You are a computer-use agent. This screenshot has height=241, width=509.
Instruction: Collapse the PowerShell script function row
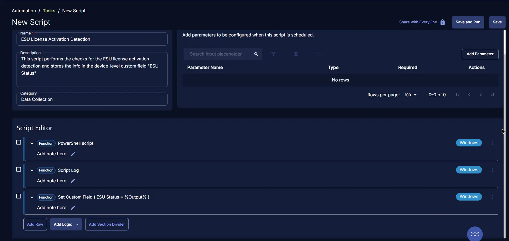coord(32,143)
